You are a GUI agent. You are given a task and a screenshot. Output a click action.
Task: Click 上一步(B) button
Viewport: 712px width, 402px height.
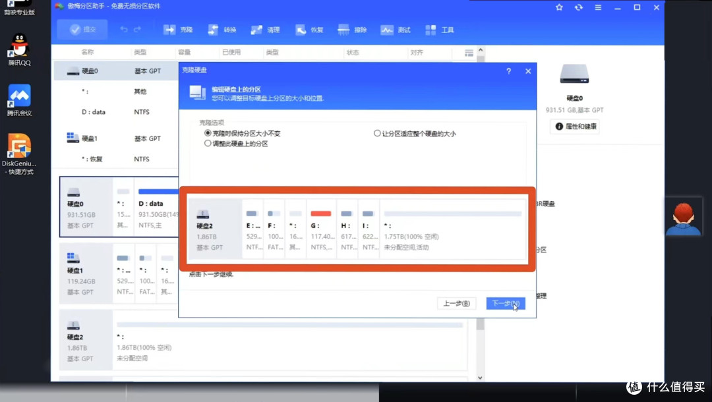(x=456, y=303)
